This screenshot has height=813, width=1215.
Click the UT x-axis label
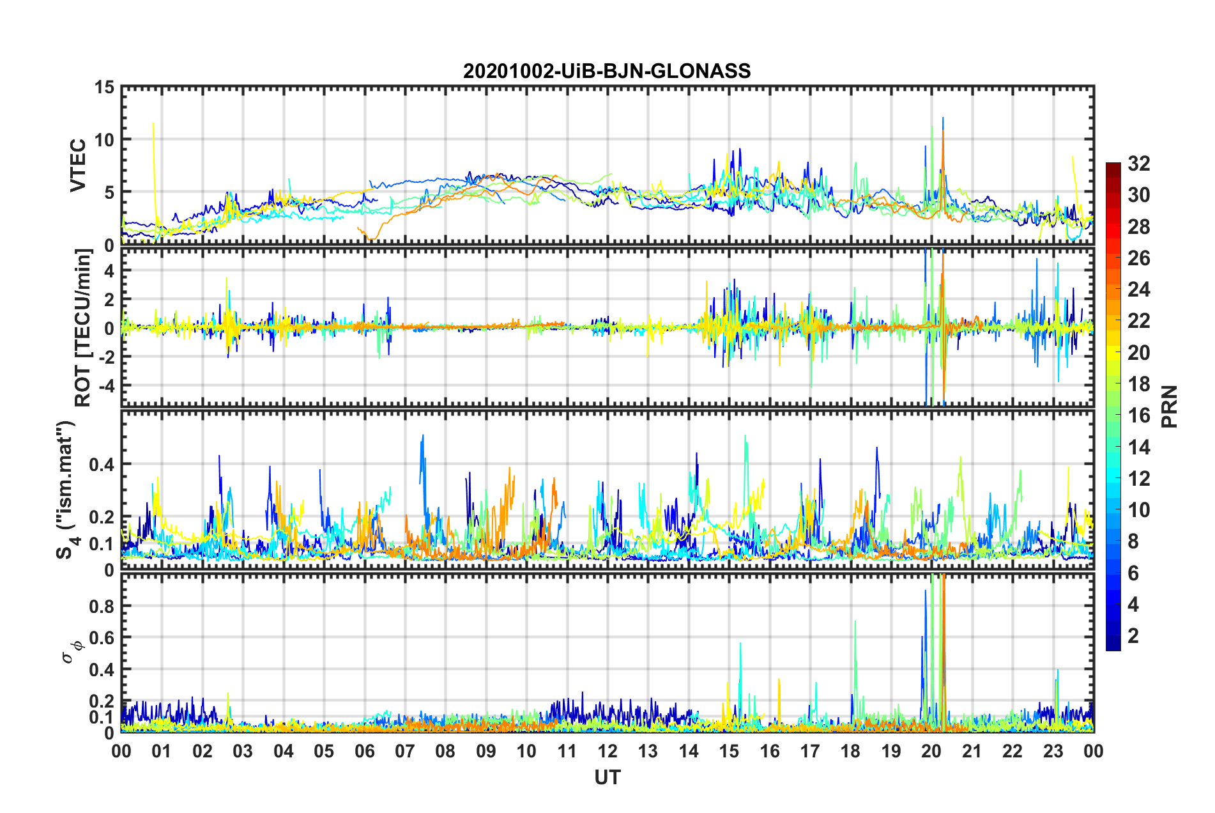click(607, 777)
